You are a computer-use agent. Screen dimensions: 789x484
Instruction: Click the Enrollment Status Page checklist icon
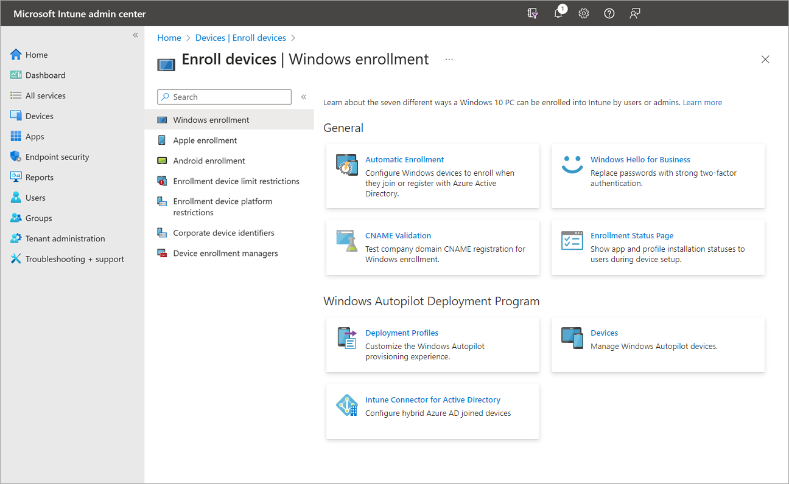coord(572,241)
